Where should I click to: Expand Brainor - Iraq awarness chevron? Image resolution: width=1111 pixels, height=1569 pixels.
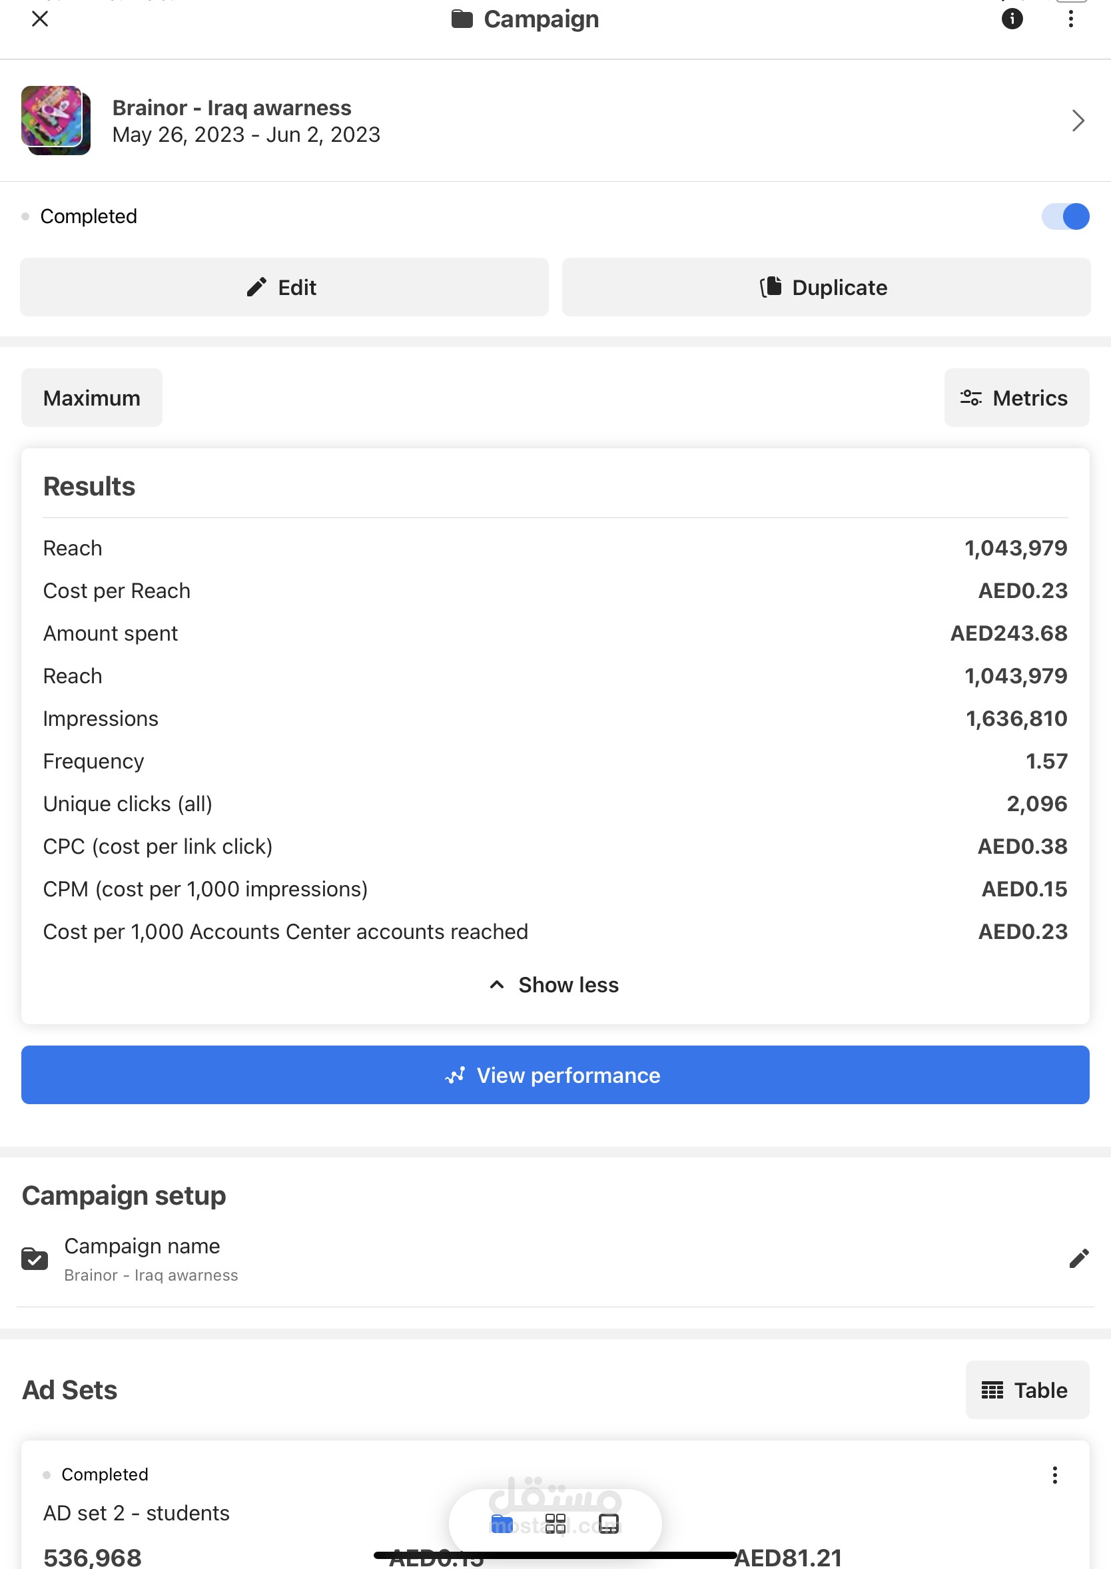[1078, 121]
